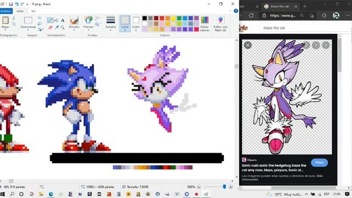Click the Save icon in Paint title bar
The width and height of the screenshot is (352, 198).
[x=10, y=4]
